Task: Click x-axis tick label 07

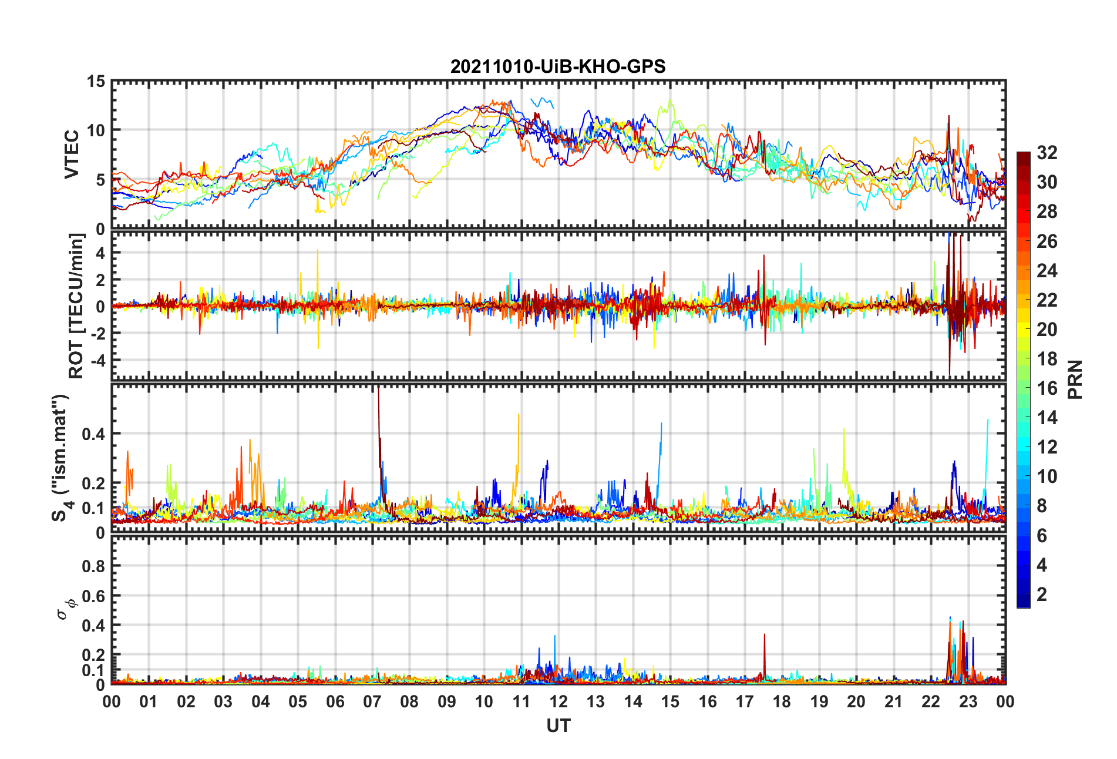Action: [372, 701]
